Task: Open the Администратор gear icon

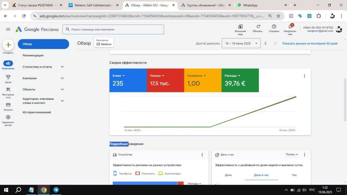Action: 8,117
